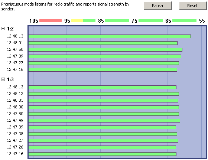Viewport: 208px width, 160px height.
Task: Select the 12:47:26 entry under sender 1:3
Action: point(15,147)
